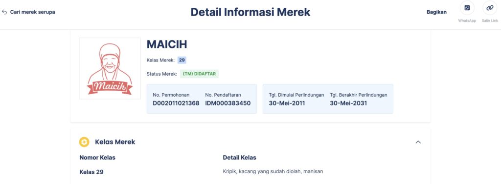Collapse the Kelas Merek section chevron
Screen dimensions: 501x184
(x=418, y=142)
